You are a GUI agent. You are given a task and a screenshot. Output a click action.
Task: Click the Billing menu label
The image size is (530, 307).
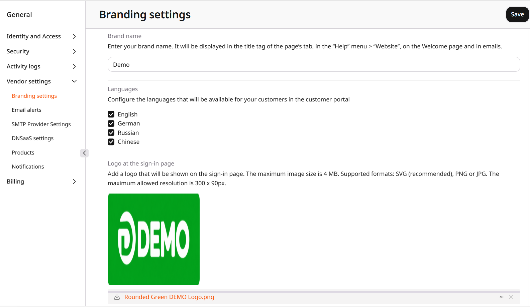15,182
